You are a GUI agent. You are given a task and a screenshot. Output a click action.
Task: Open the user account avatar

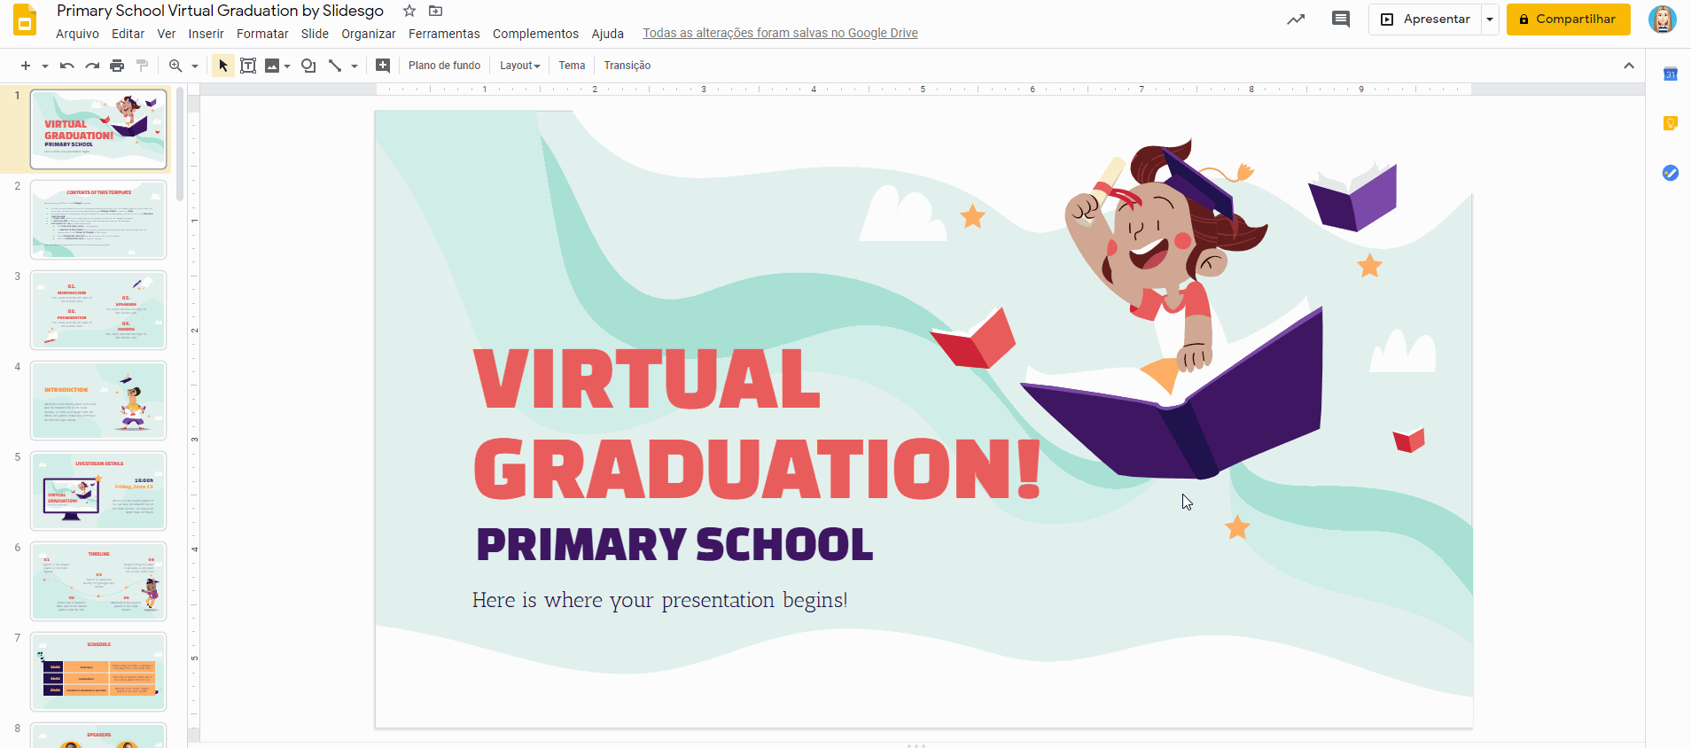pyautogui.click(x=1662, y=19)
